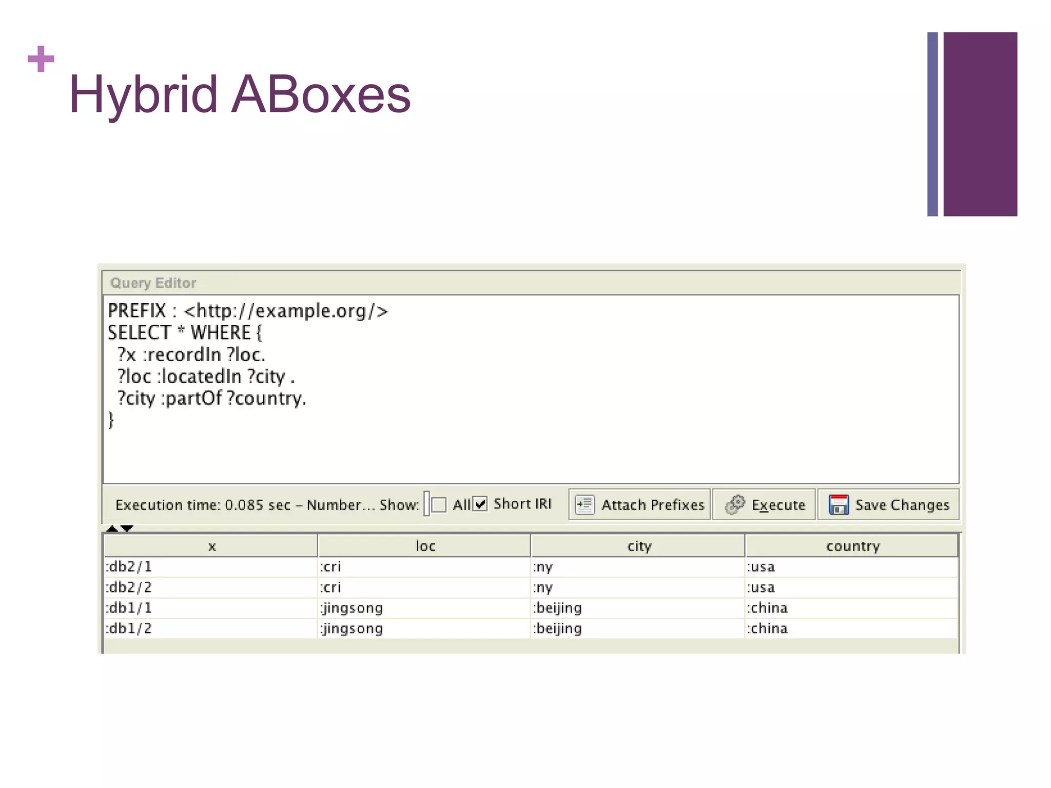Viewport: 1051px width, 788px height.
Task: Click the city column header
Action: click(638, 546)
